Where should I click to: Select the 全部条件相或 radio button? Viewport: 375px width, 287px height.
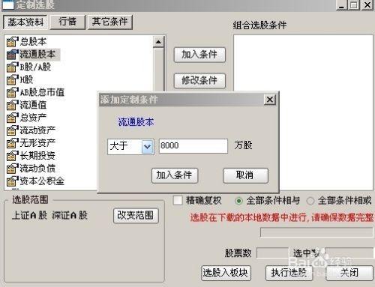(310, 201)
